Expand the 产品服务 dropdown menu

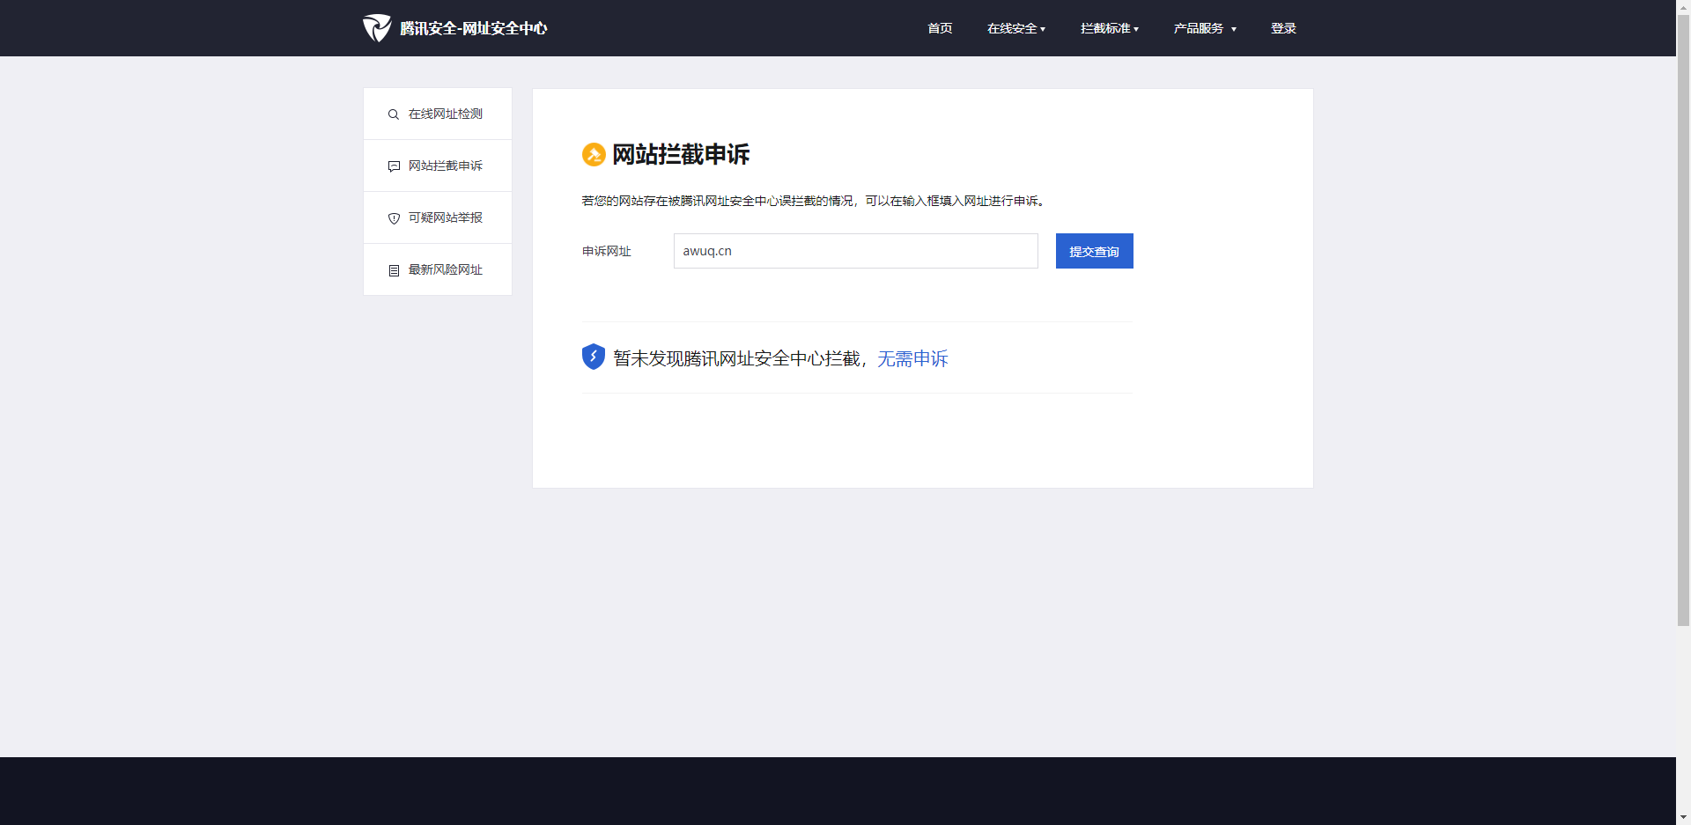tap(1205, 28)
